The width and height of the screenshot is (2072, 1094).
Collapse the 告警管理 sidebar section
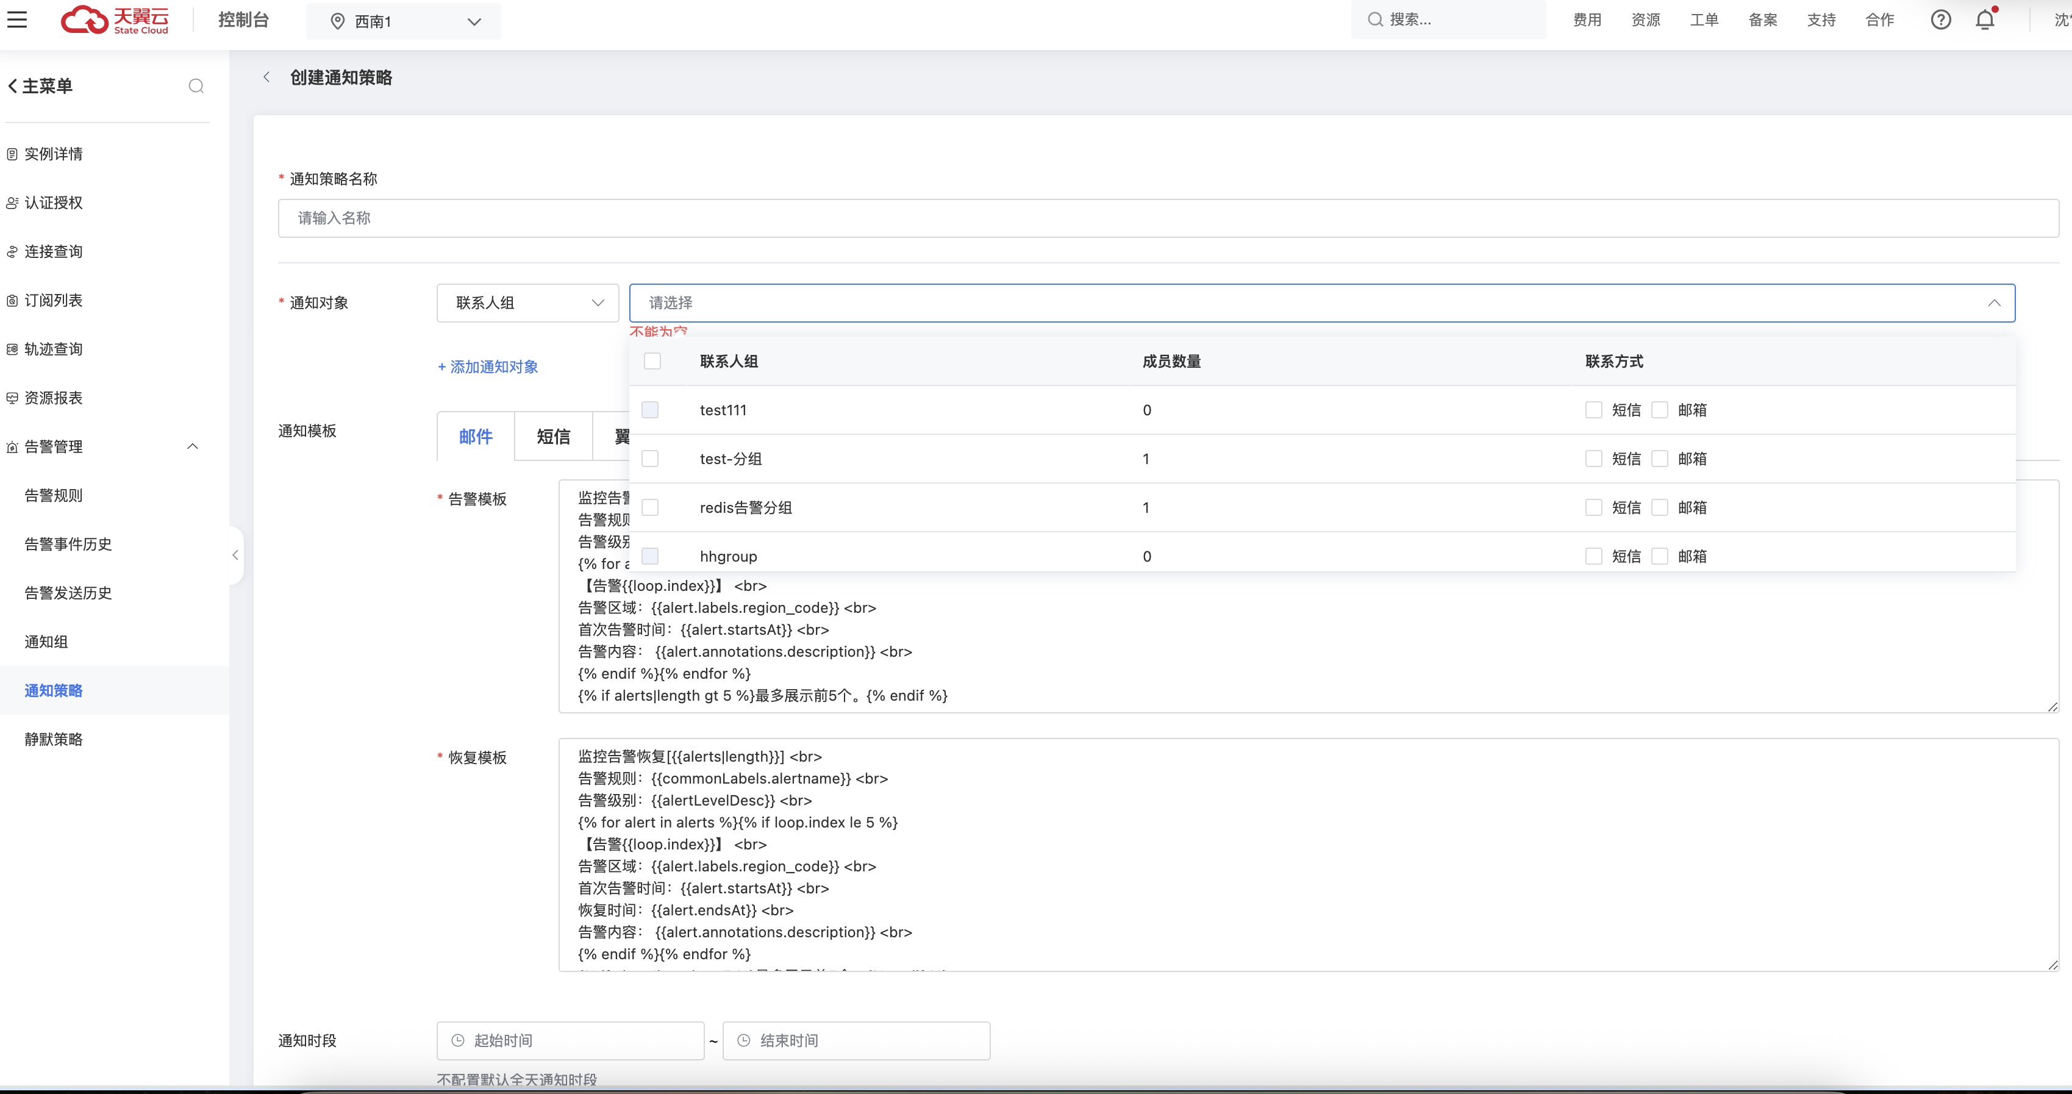pyautogui.click(x=192, y=446)
